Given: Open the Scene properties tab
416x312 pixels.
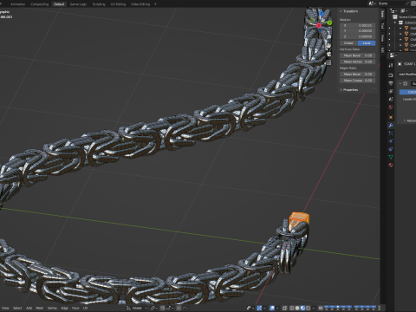Looking at the screenshot, I should 391,99.
